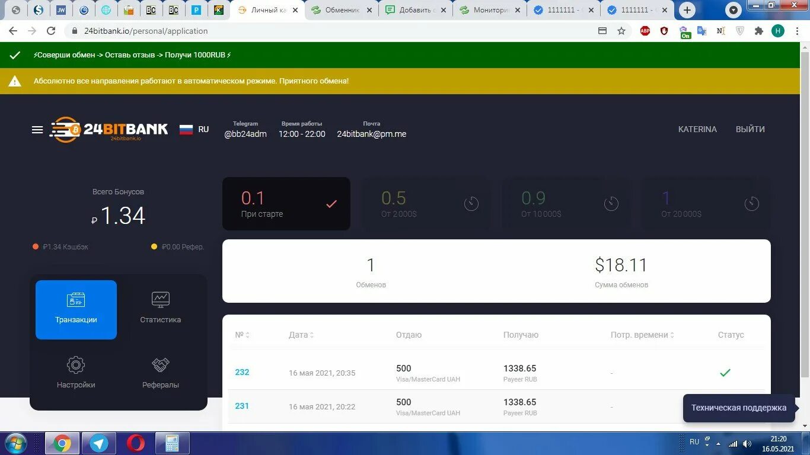Open the KATERINA account link

(697, 129)
